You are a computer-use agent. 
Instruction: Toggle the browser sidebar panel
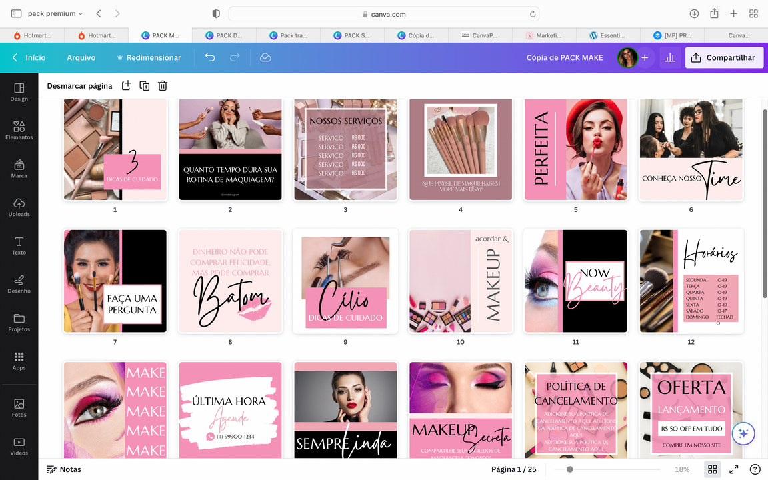[16, 13]
